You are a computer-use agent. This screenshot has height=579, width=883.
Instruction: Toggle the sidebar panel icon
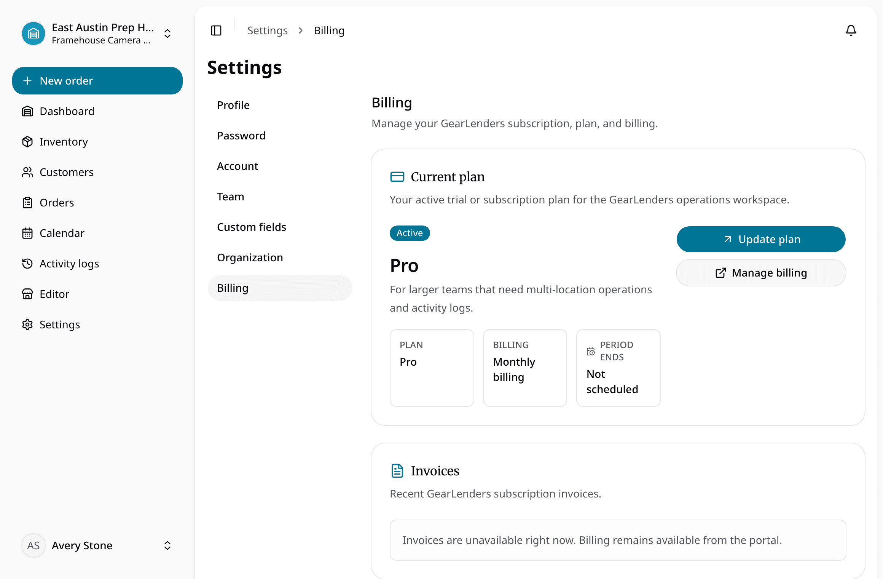(x=216, y=30)
